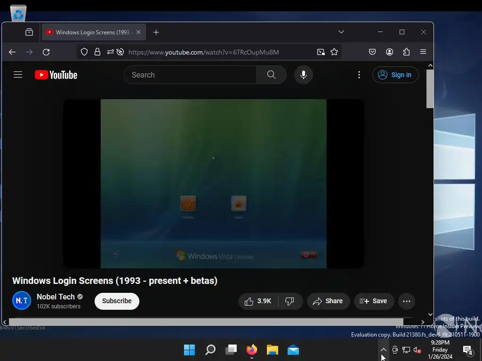Open more actions ellipsis menu
482x361 pixels.
(407, 301)
